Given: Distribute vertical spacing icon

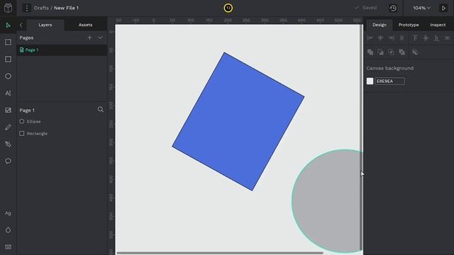Looking at the screenshot, I should [447, 38].
